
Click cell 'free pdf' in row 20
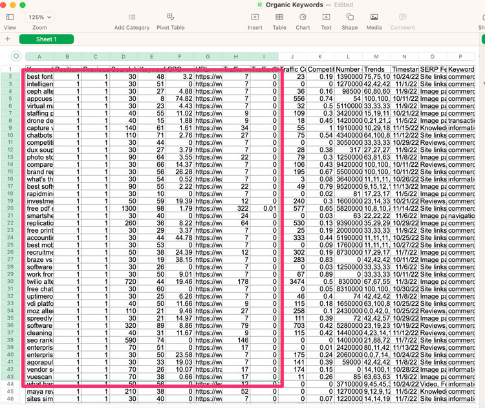pyautogui.click(x=39, y=208)
